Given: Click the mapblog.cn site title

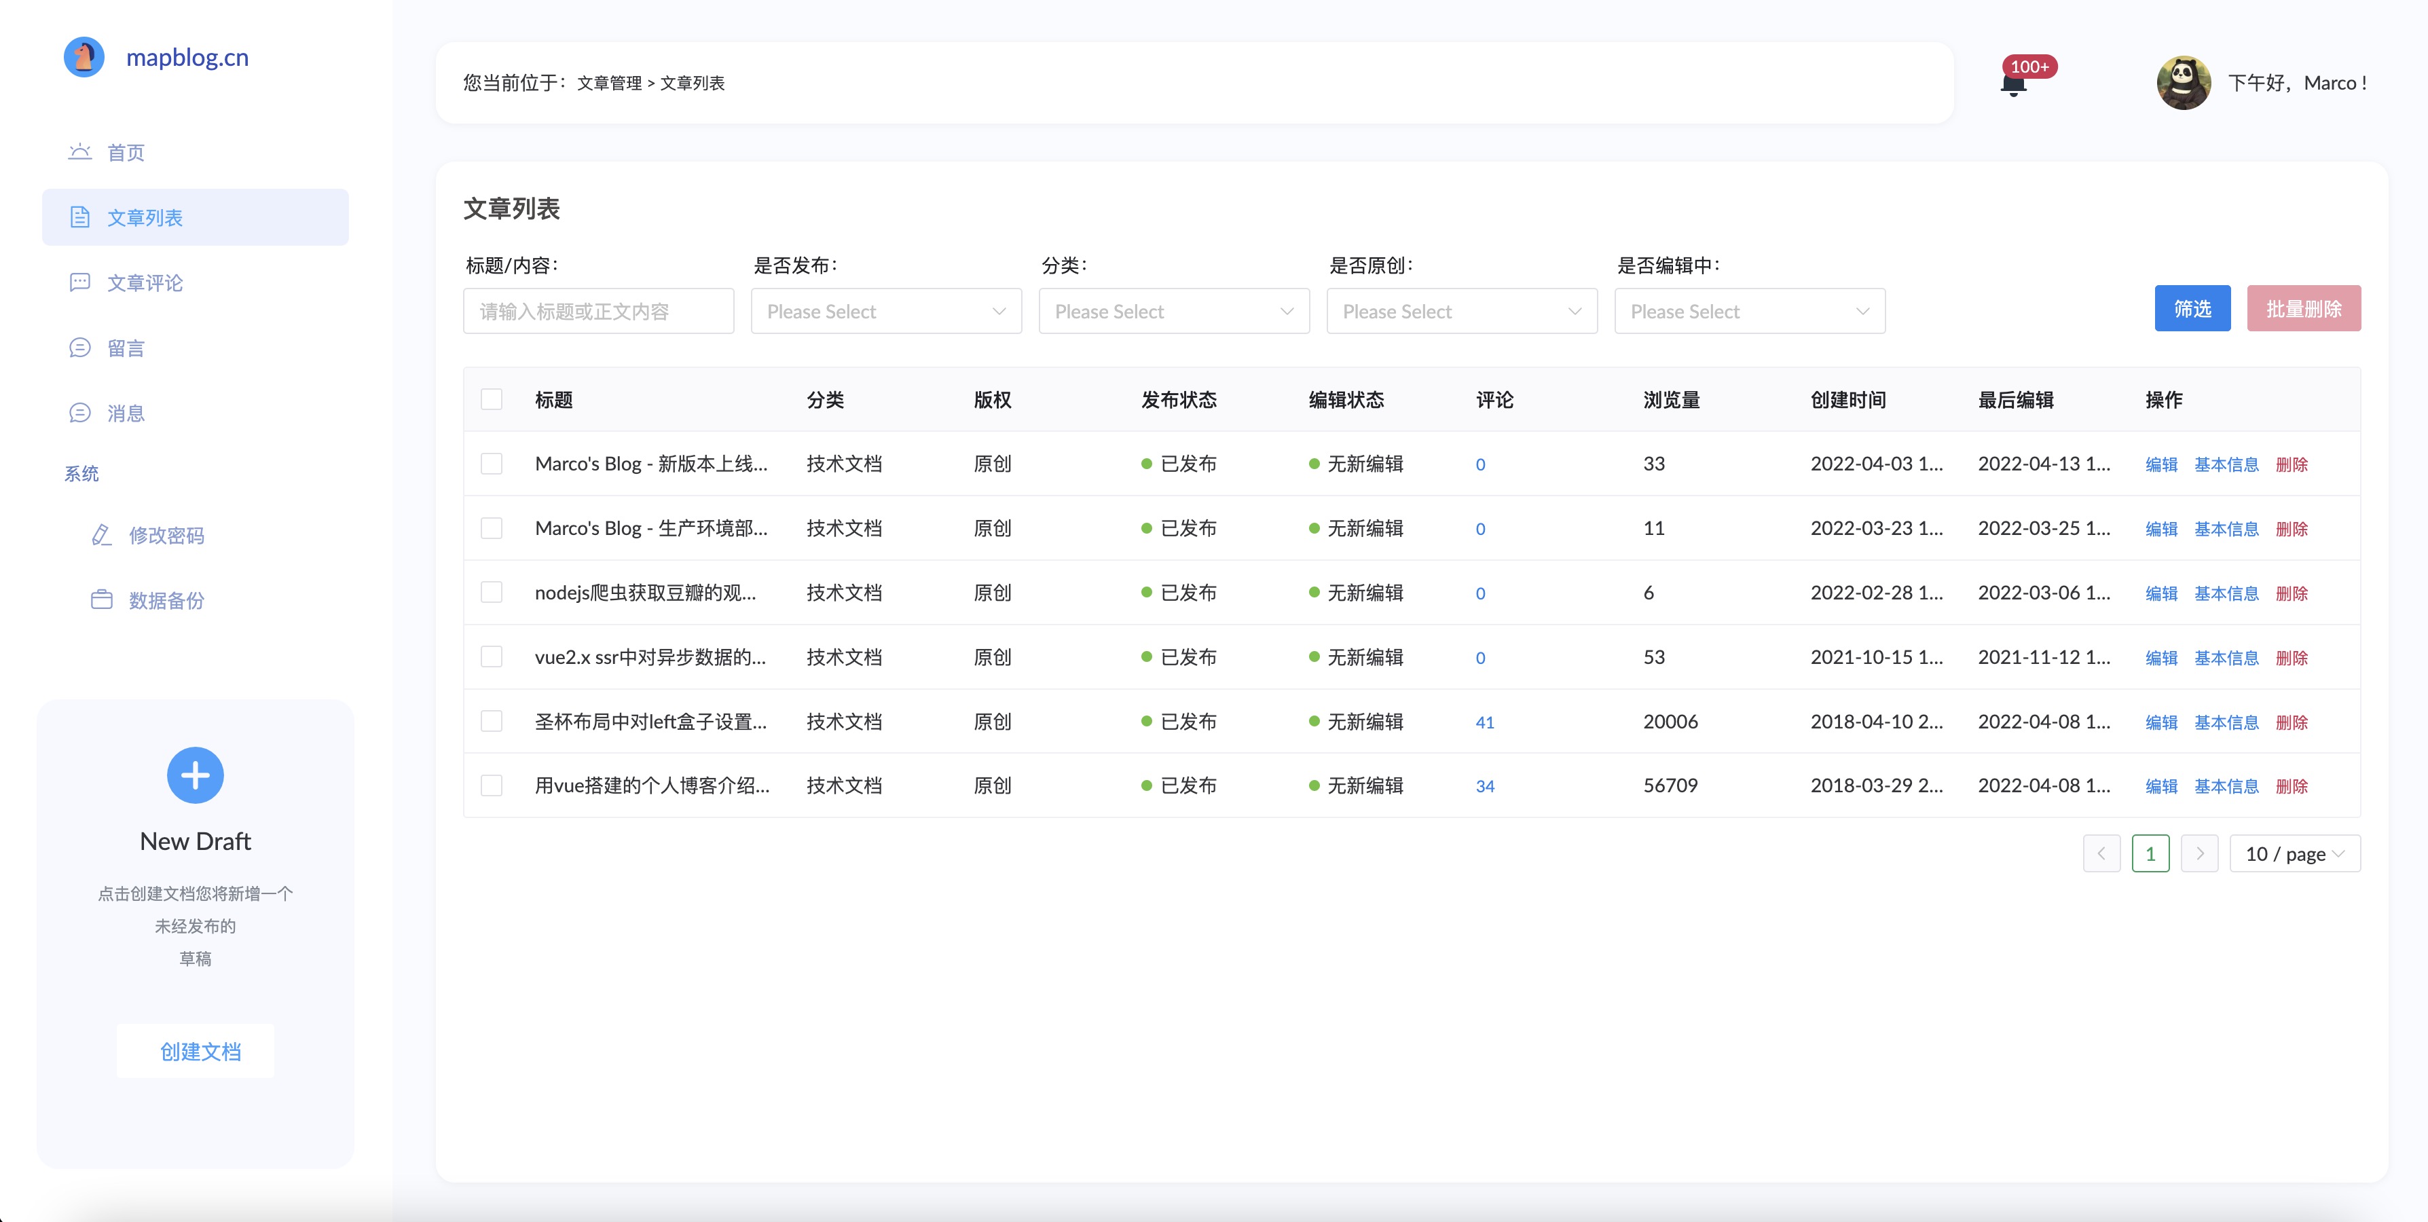Looking at the screenshot, I should point(187,58).
